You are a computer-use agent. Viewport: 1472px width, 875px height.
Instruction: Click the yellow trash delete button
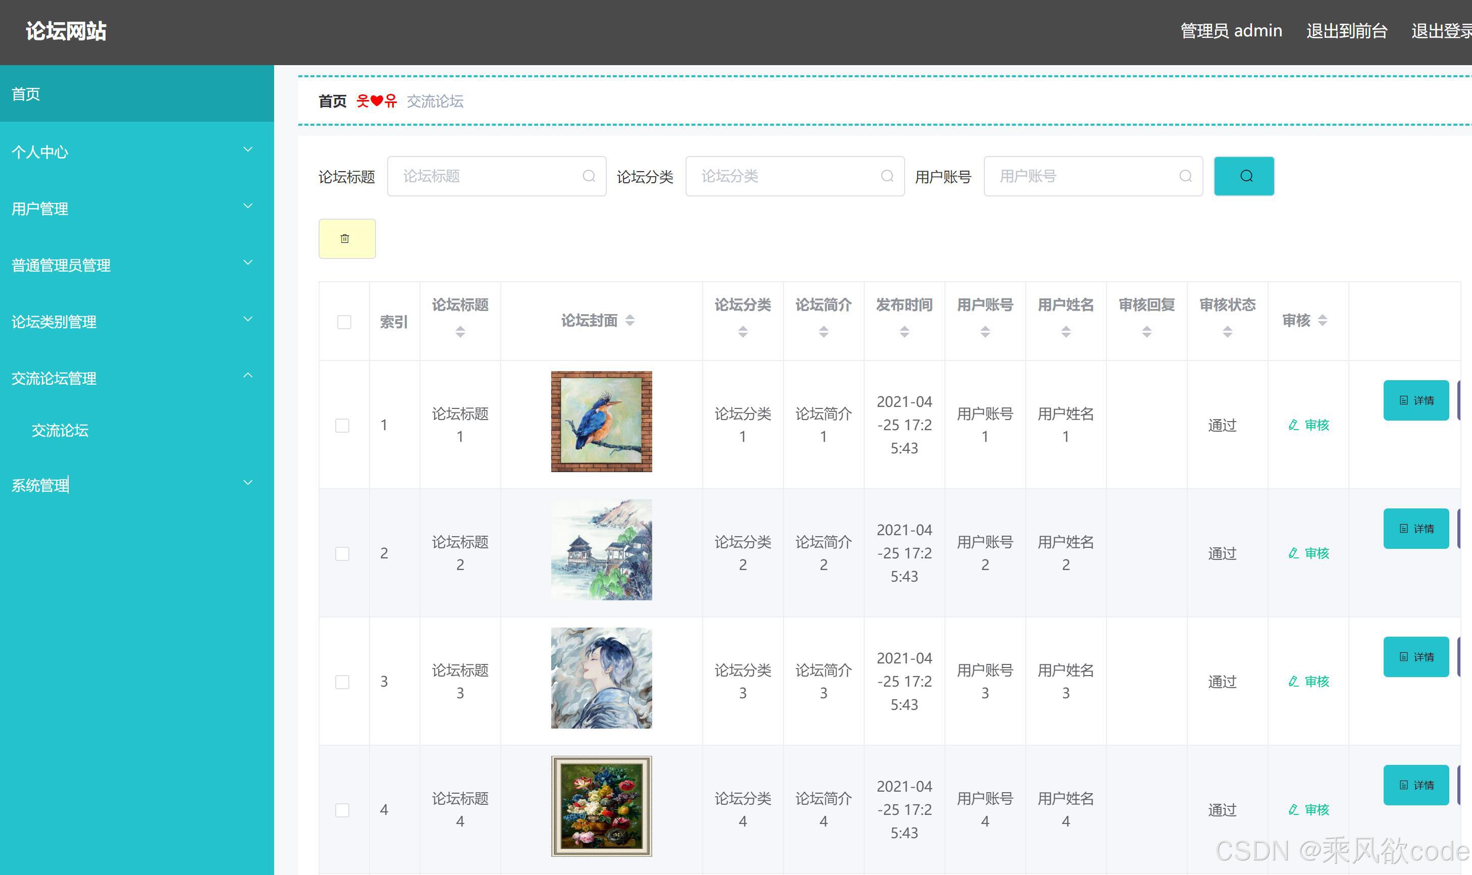point(347,239)
